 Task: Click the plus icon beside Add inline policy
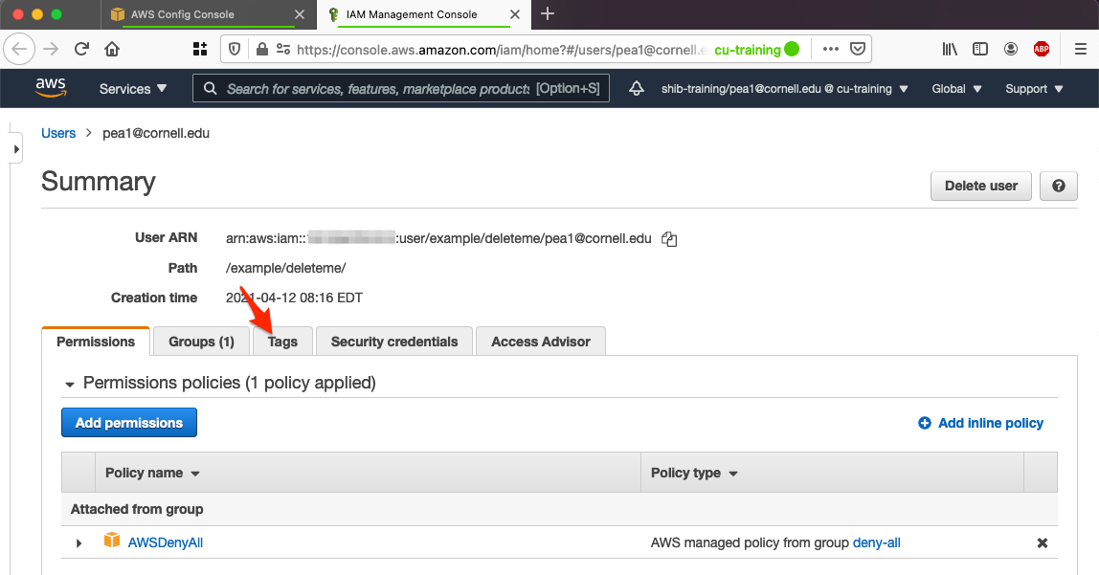click(925, 423)
